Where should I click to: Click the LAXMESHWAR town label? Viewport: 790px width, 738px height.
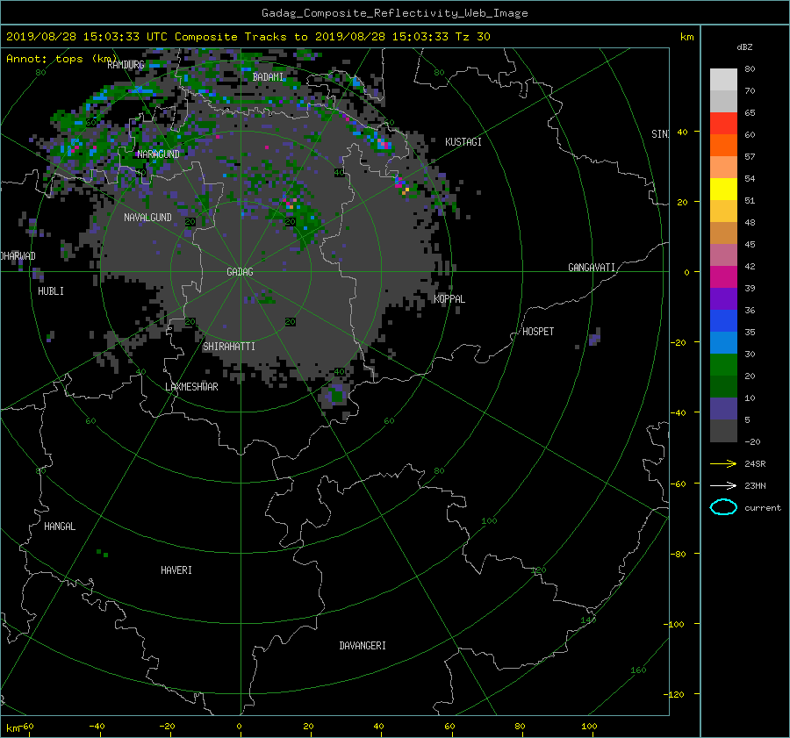coord(191,387)
